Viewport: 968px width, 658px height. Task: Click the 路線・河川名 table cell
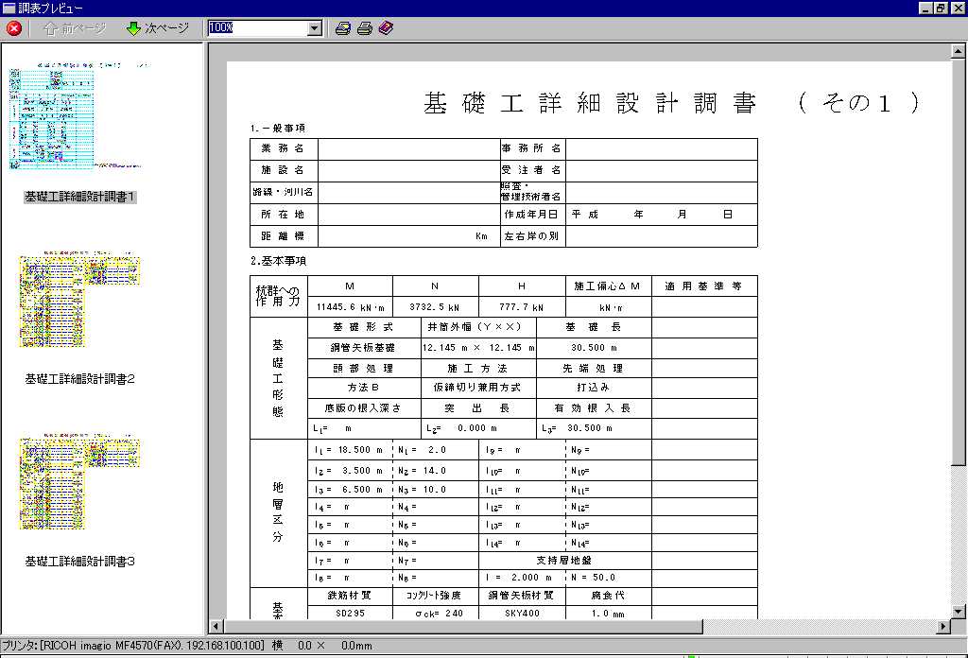tap(284, 192)
